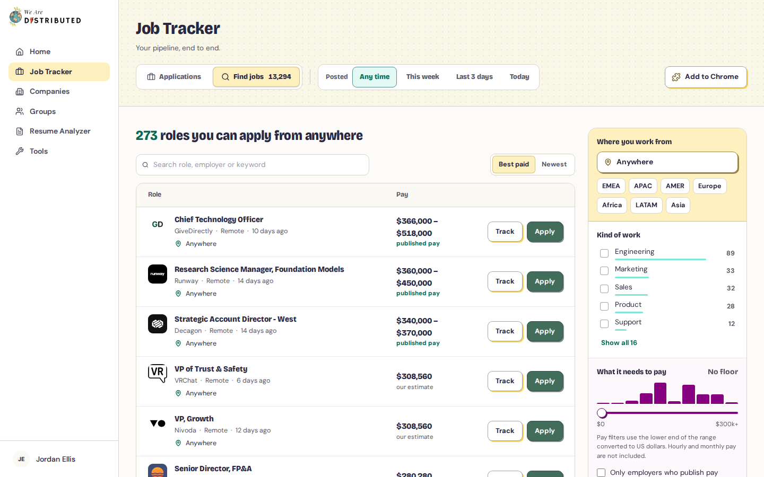764x477 pixels.
Task: Click the VRChat VR company logo
Action: [x=158, y=373]
